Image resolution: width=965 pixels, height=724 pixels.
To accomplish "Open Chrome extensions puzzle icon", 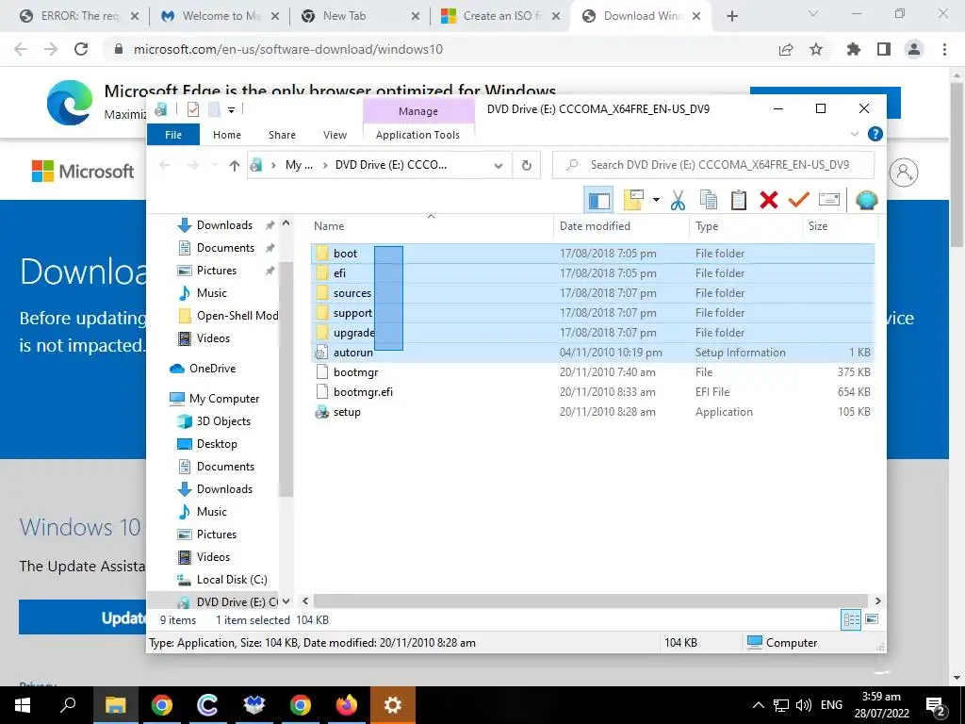I will [x=853, y=49].
